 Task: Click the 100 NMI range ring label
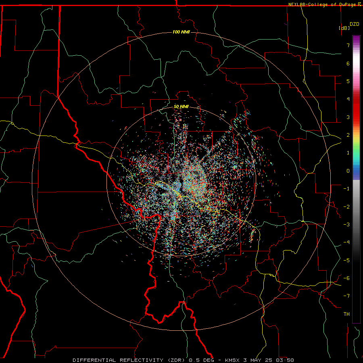coord(181,32)
